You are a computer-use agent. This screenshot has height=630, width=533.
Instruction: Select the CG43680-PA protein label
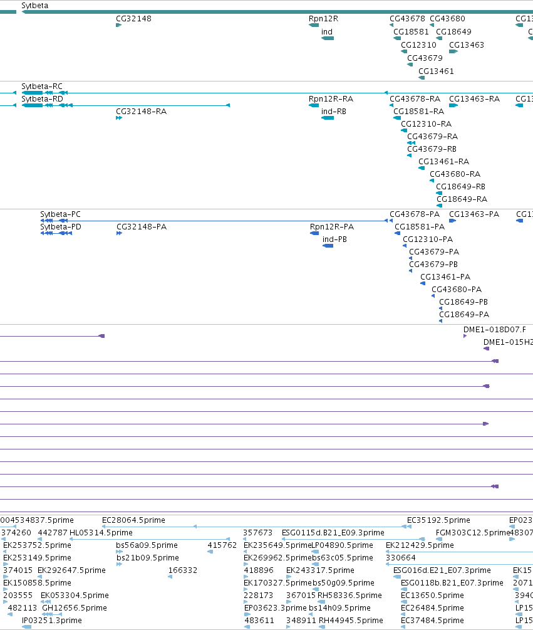coord(457,289)
